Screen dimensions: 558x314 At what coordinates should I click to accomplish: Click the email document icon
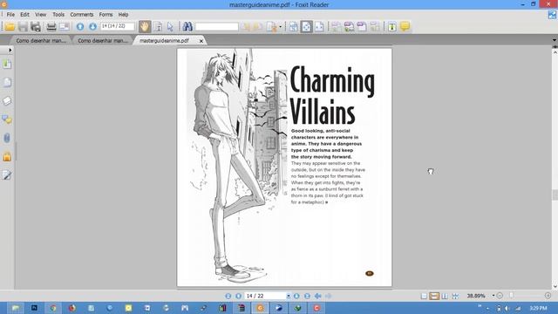pyautogui.click(x=64, y=27)
